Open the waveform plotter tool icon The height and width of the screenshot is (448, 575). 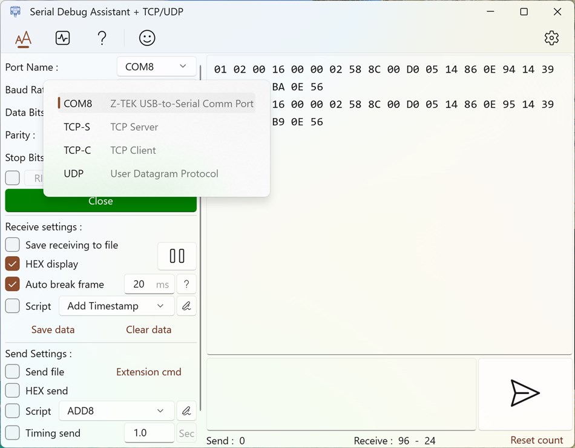coord(62,38)
